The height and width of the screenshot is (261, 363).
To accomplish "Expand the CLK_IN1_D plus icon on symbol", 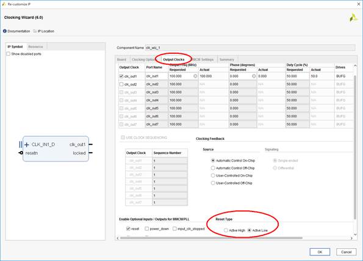I will coord(27,145).
